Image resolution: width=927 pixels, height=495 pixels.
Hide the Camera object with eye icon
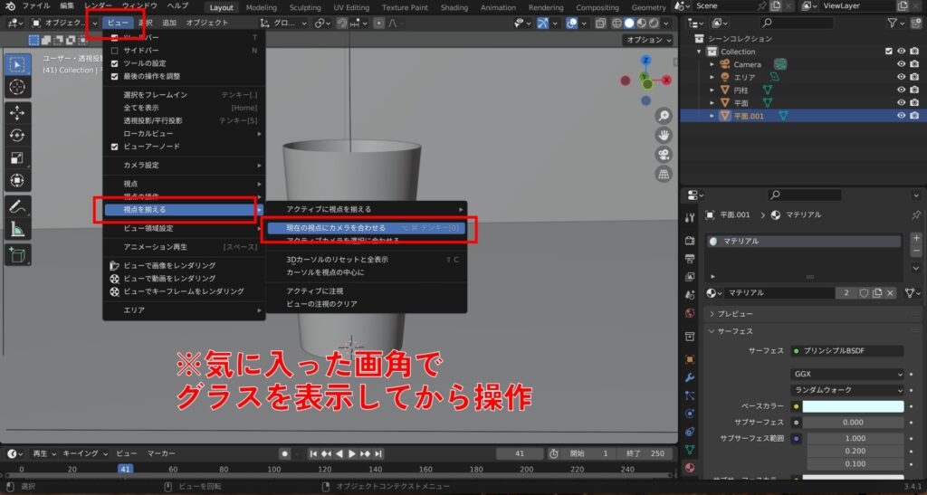tap(901, 64)
